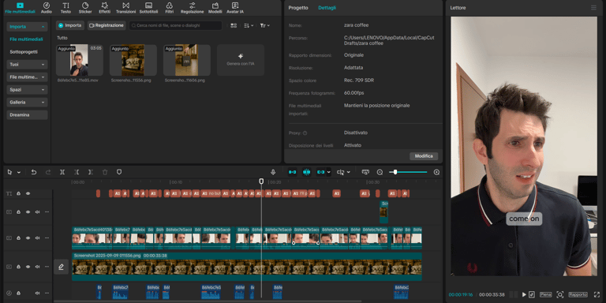Click the Rapporto aspect ratio button
The image size is (606, 303).
(x=578, y=294)
